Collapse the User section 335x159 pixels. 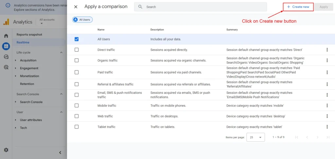point(61,112)
